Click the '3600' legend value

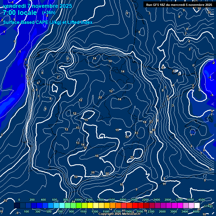[x=190, y=200]
